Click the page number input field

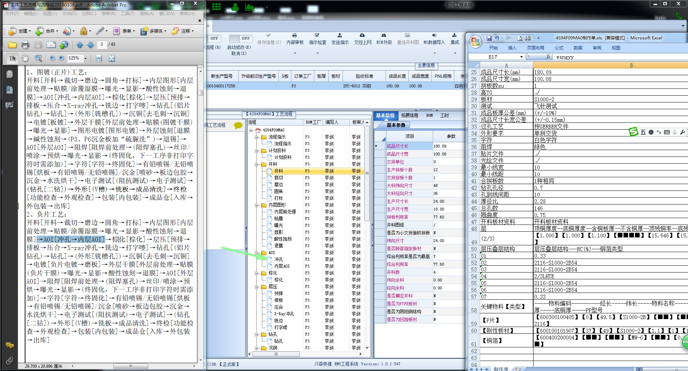tap(102, 44)
